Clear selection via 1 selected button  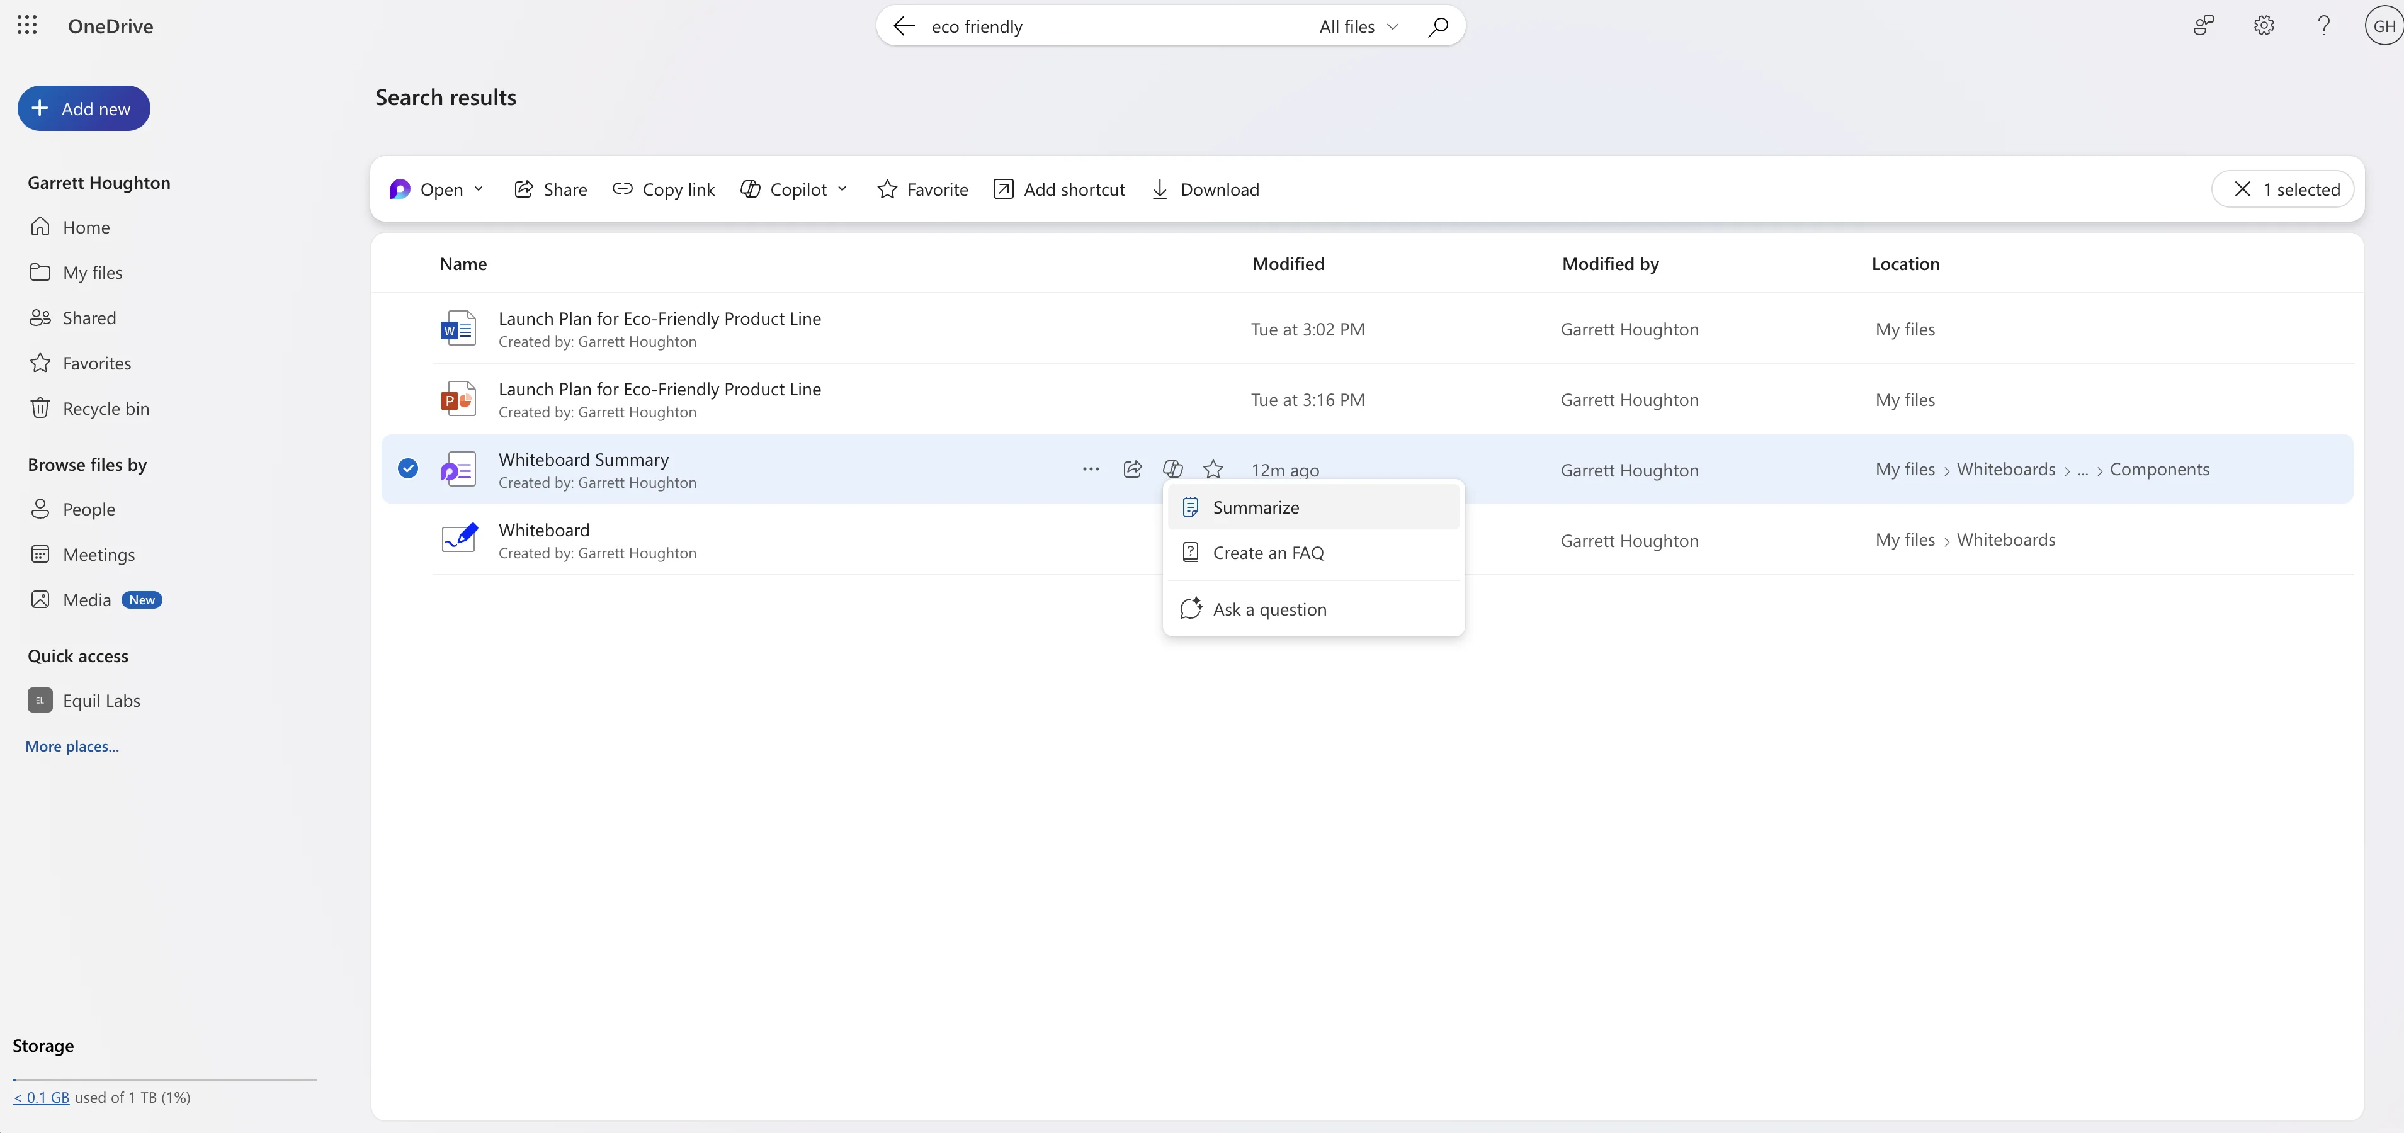2282,189
